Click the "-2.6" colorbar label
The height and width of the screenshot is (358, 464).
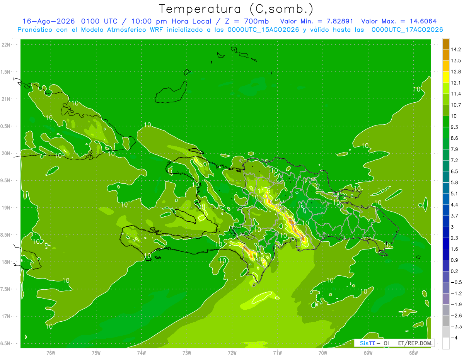pyautogui.click(x=457, y=316)
